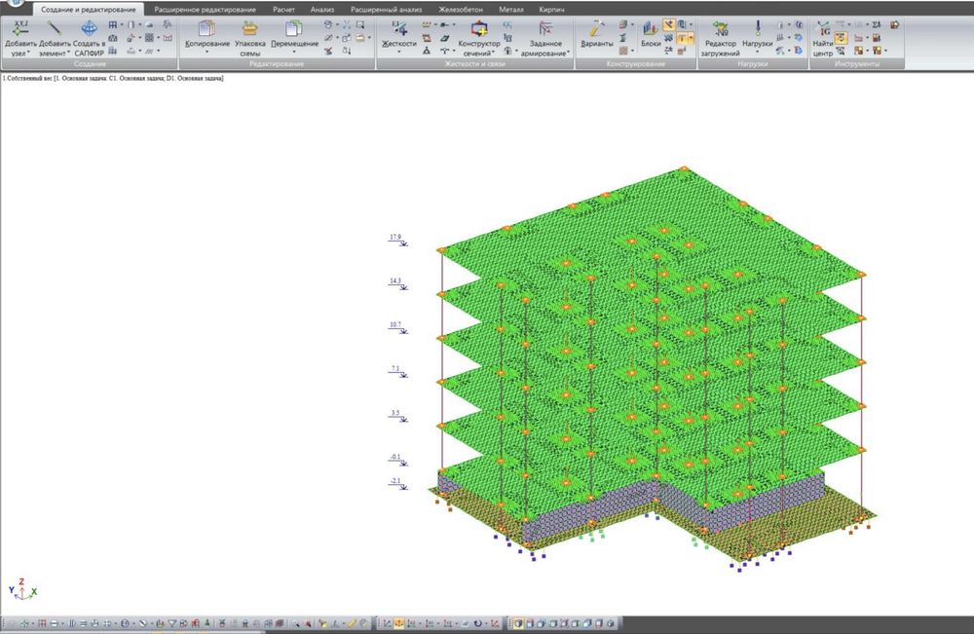The width and height of the screenshot is (974, 634).
Task: Toggle the highlighted top icon in Конструирование group
Action: (669, 24)
